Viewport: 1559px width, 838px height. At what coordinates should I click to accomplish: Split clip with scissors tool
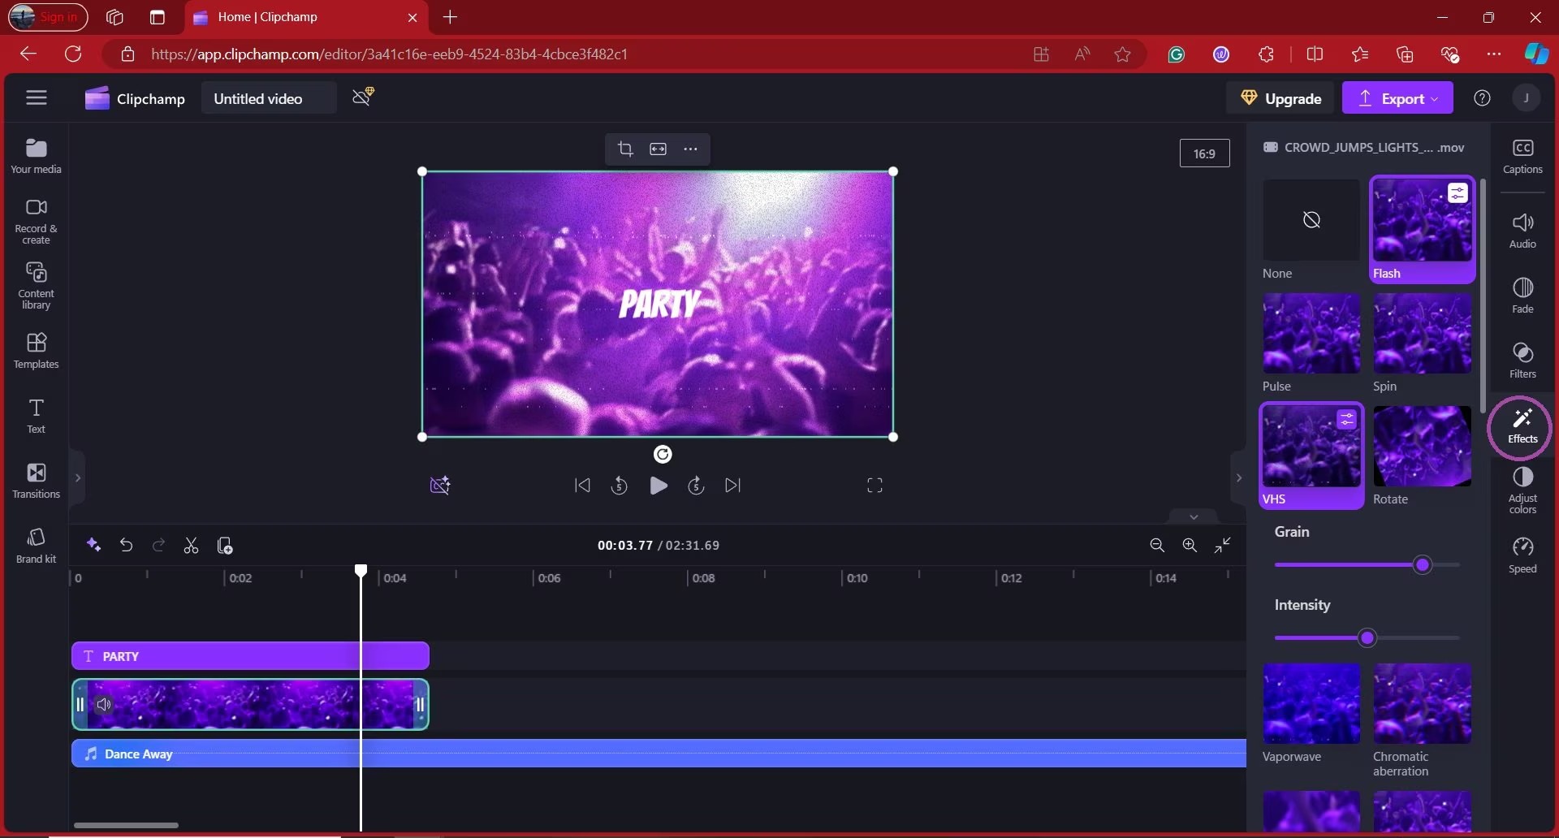[x=191, y=545]
